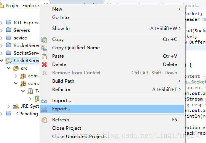This screenshot has width=206, height=143.
Task: Select the TCPchating tree item
Action: (26, 114)
